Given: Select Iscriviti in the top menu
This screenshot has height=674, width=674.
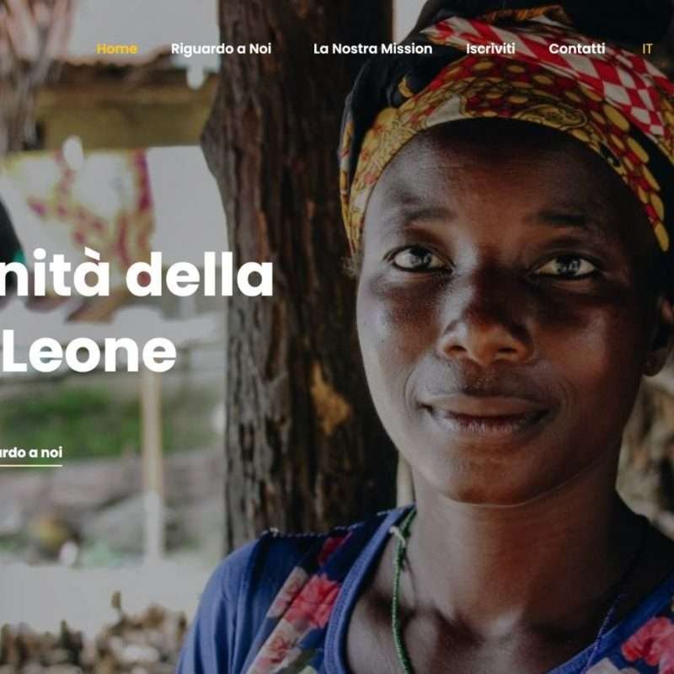Looking at the screenshot, I should [x=490, y=49].
